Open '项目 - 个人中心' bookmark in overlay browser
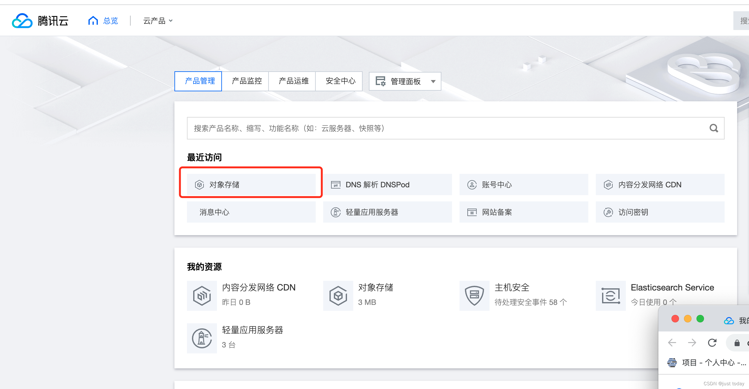The width and height of the screenshot is (749, 389). click(706, 362)
